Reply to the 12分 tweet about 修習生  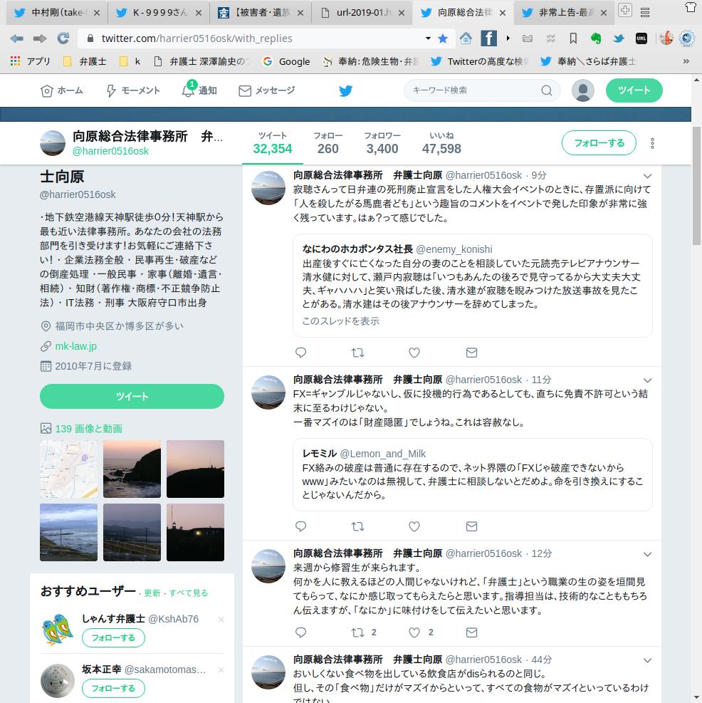point(300,632)
